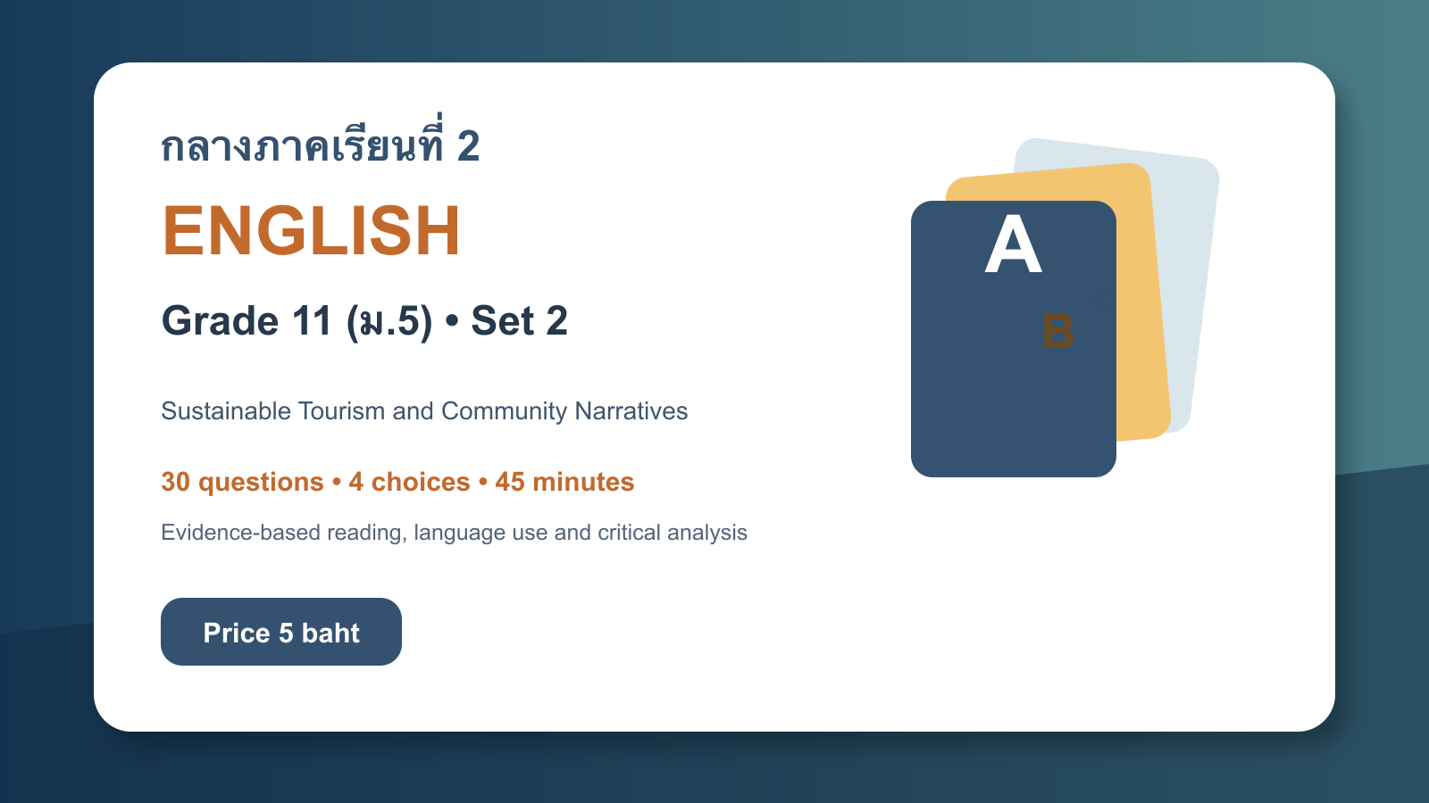Click the word baht in button
The image size is (1429, 803).
coord(330,633)
